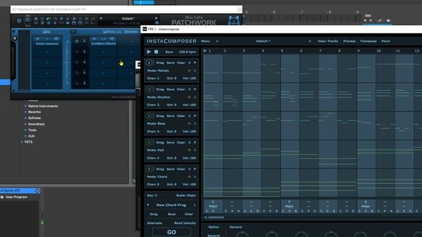Open the Process menu
422x237 pixels.
tap(349, 41)
